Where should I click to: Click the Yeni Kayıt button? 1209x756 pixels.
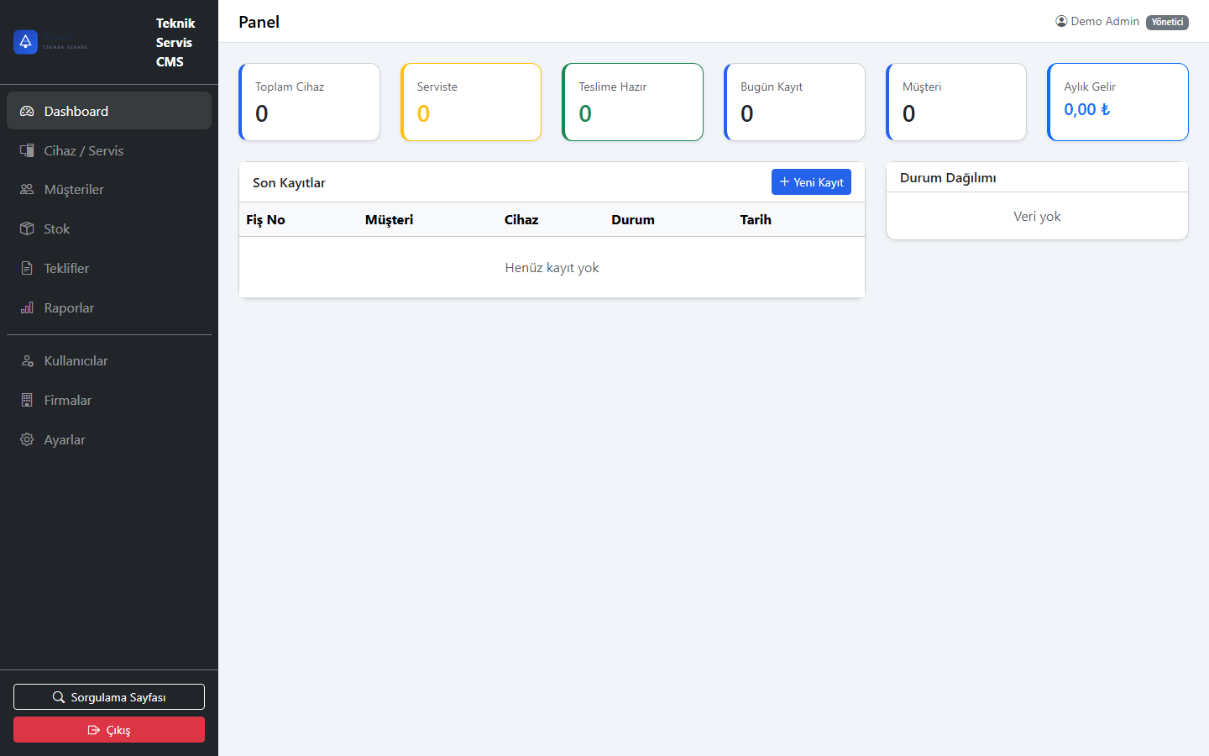tap(811, 181)
